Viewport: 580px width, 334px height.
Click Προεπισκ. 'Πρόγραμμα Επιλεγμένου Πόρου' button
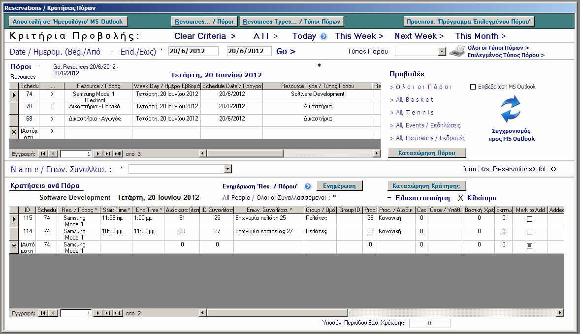pos(469,22)
